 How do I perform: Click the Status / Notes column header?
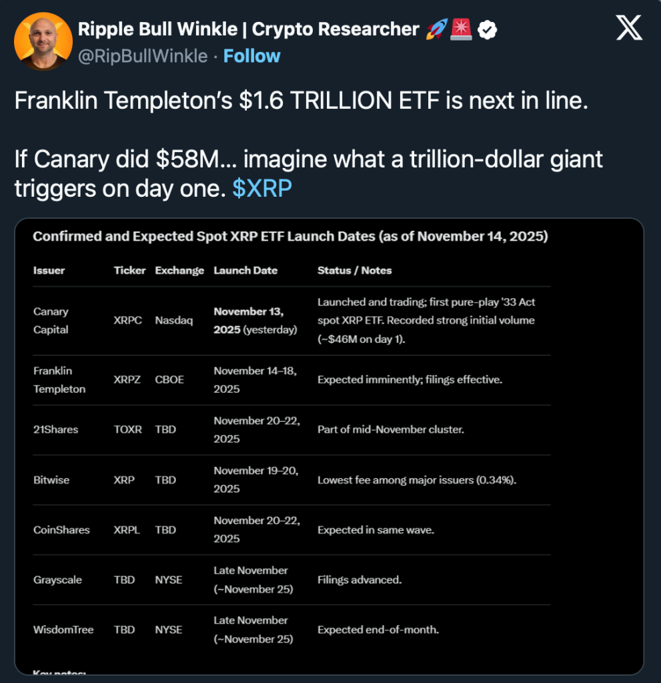click(x=354, y=270)
